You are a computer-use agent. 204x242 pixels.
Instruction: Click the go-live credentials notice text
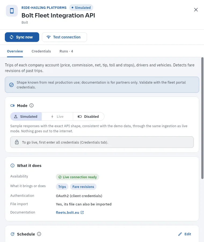[65, 142]
